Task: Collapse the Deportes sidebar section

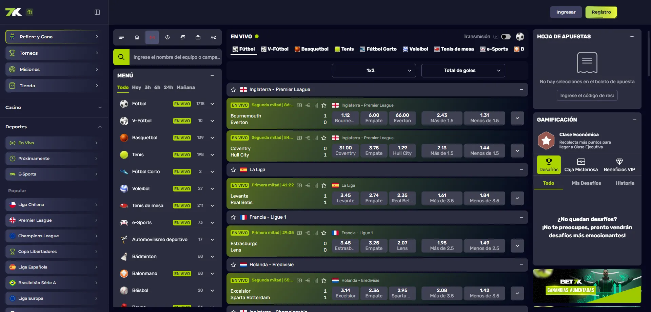Action: pyautogui.click(x=100, y=127)
